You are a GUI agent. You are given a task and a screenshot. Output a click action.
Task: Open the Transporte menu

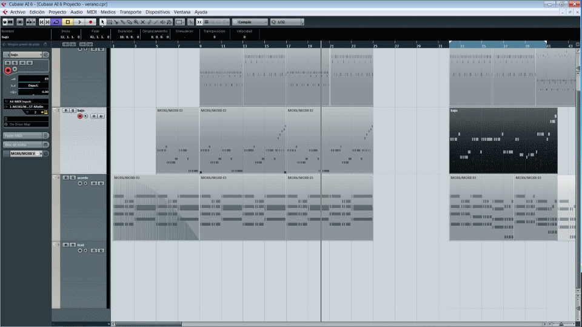tap(130, 12)
